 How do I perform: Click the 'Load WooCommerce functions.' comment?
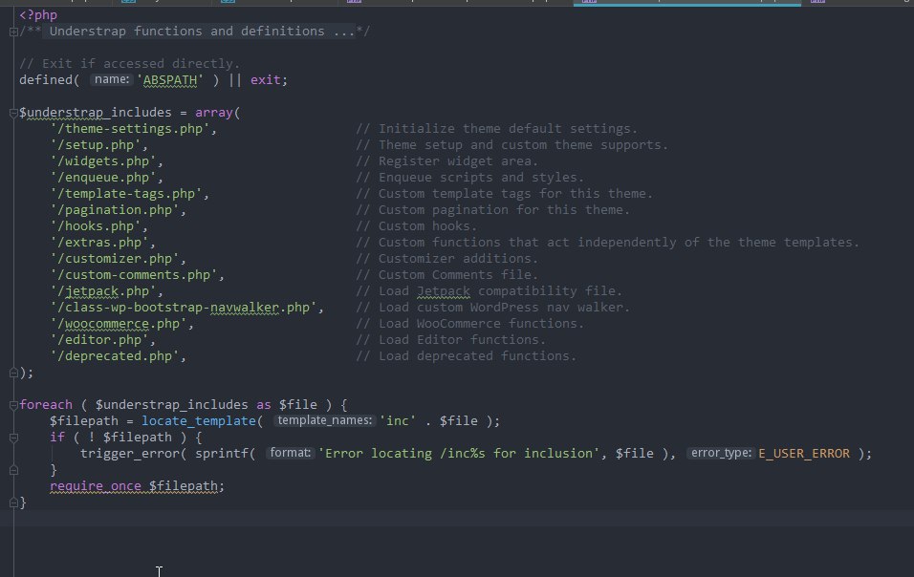click(x=481, y=324)
